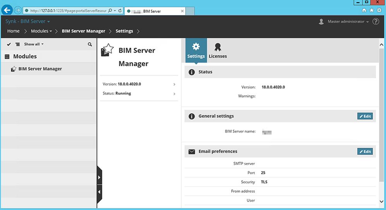
Task: Open the Show all filter dropdown
Action: [x=34, y=44]
